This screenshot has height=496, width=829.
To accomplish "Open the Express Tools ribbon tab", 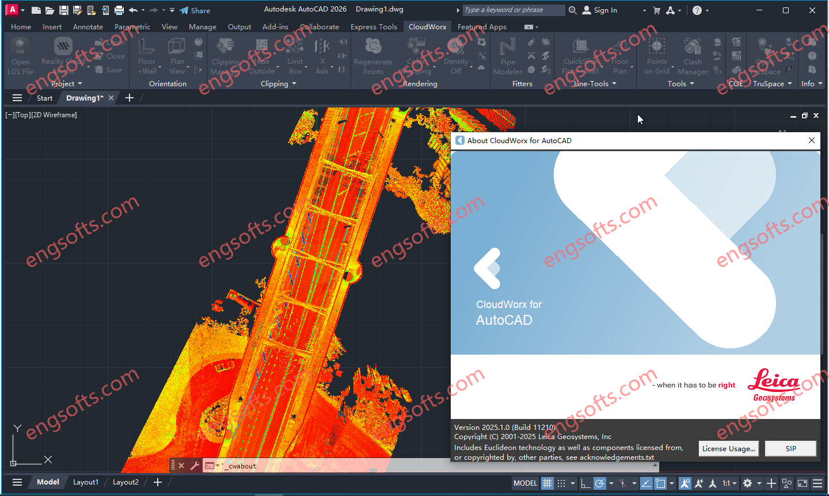I will (374, 26).
